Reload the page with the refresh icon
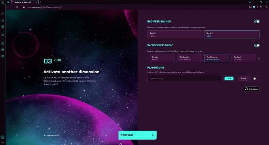The width and height of the screenshot is (269, 145). [17, 7]
